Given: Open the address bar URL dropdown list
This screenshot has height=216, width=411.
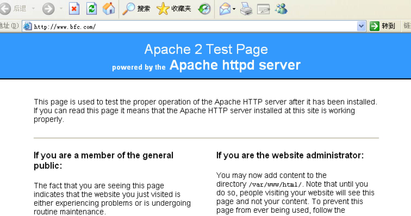Looking at the screenshot, I should point(361,26).
